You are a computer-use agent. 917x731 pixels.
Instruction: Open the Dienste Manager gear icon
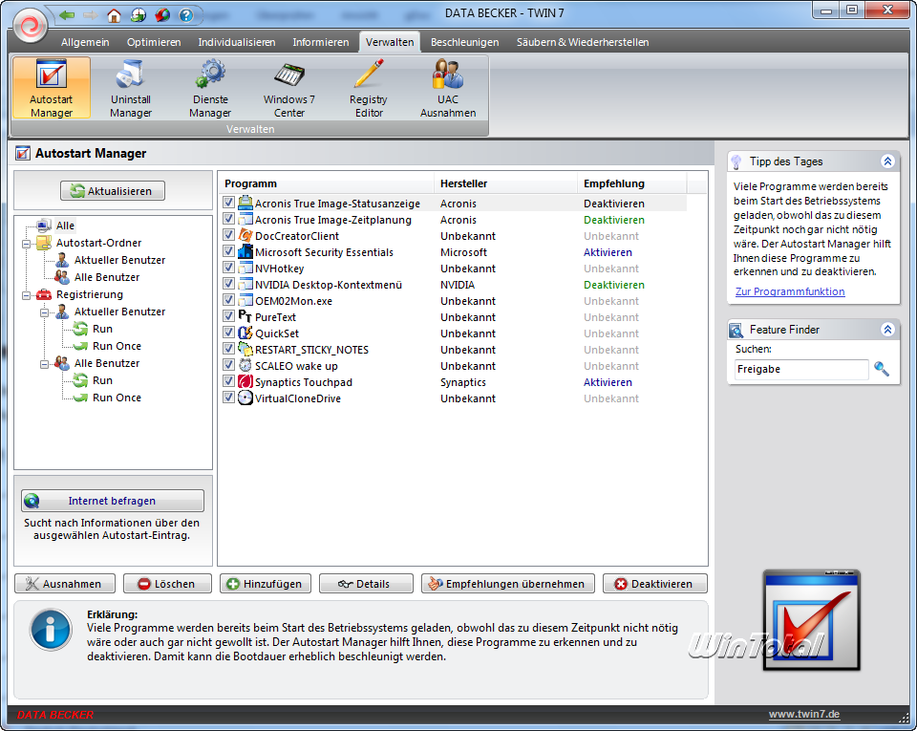pyautogui.click(x=209, y=88)
